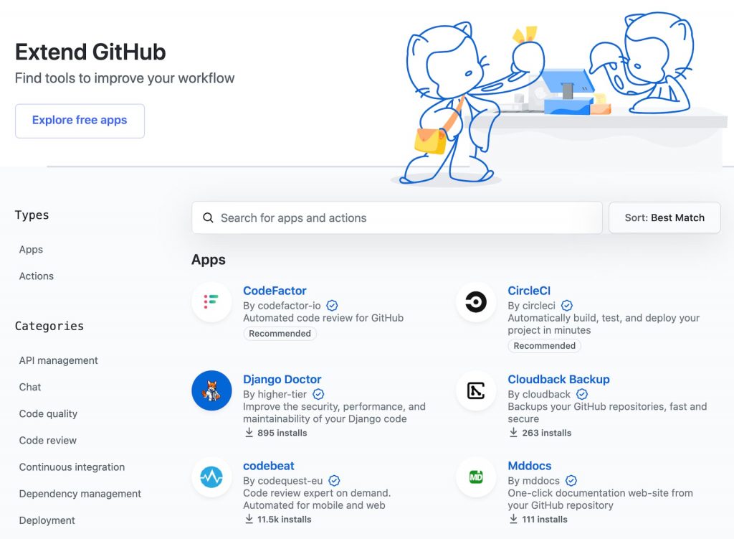This screenshot has height=539, width=734.
Task: Click the codebeat 'Code review expert on demand' description
Action: point(317,499)
